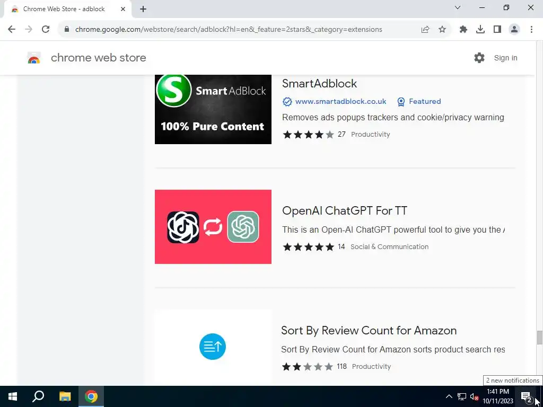Click Productivity label under Amazon extension

(x=372, y=367)
